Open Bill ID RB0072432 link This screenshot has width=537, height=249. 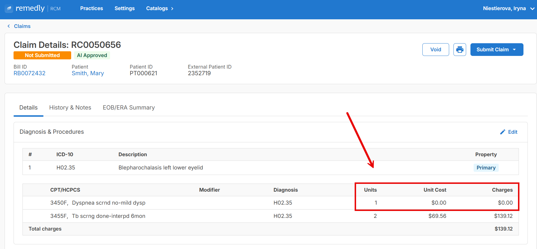[30, 73]
